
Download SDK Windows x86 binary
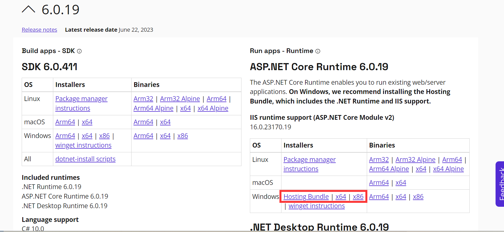point(183,136)
